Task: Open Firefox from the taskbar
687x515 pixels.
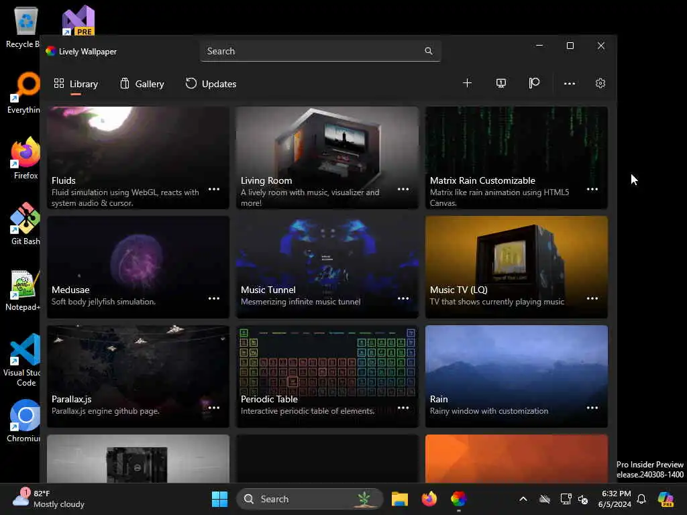Action: [x=429, y=499]
